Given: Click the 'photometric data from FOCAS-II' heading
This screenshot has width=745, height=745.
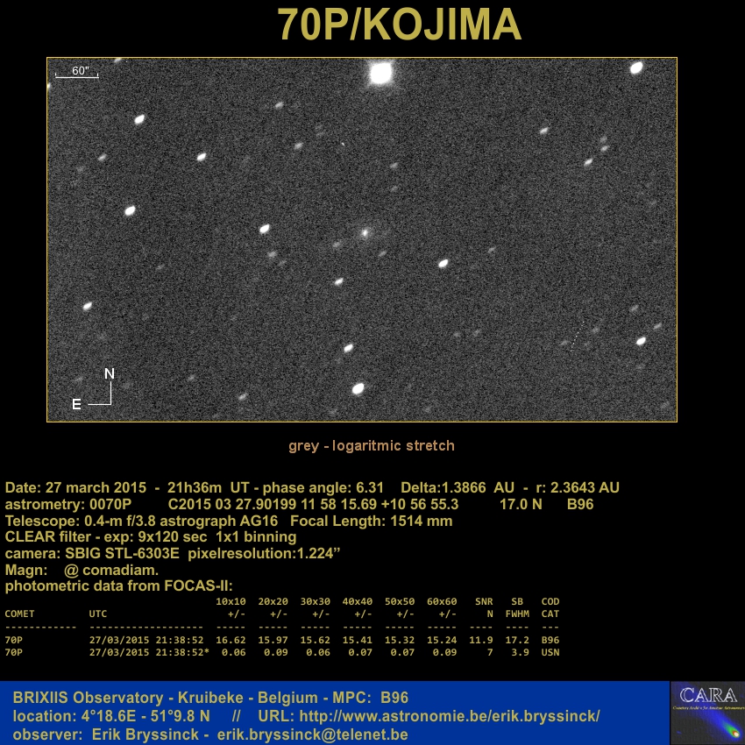Looking at the screenshot, I should (118, 585).
